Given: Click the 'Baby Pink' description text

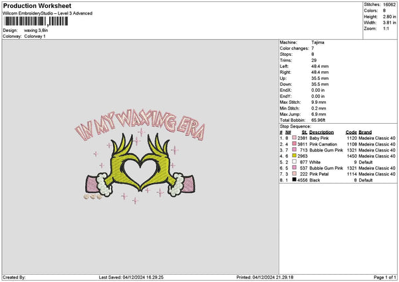Looking at the screenshot, I should 319,138.
